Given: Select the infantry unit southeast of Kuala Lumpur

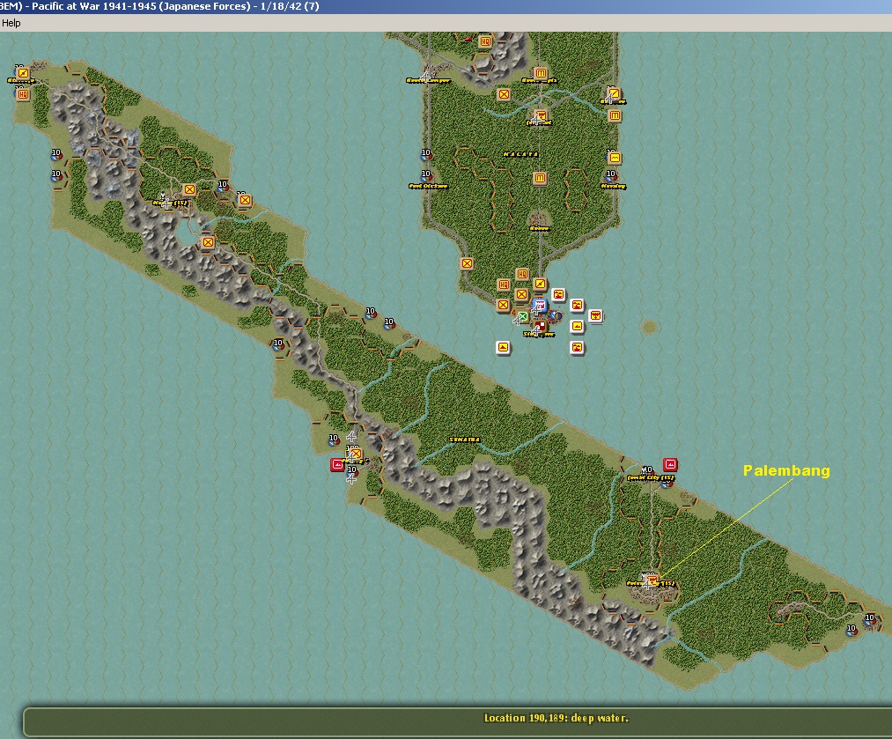Looking at the screenshot, I should (504, 94).
